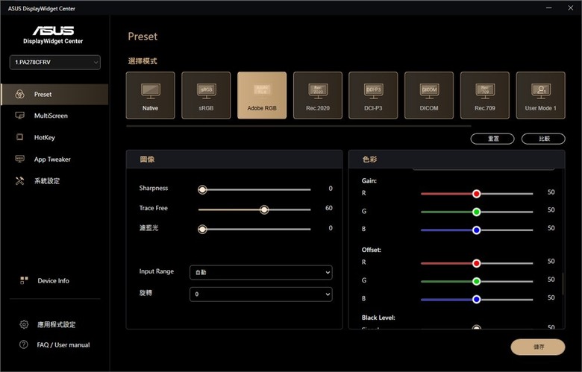The height and width of the screenshot is (372, 582).
Task: Click the HotKey sidebar icon
Action: [19, 137]
